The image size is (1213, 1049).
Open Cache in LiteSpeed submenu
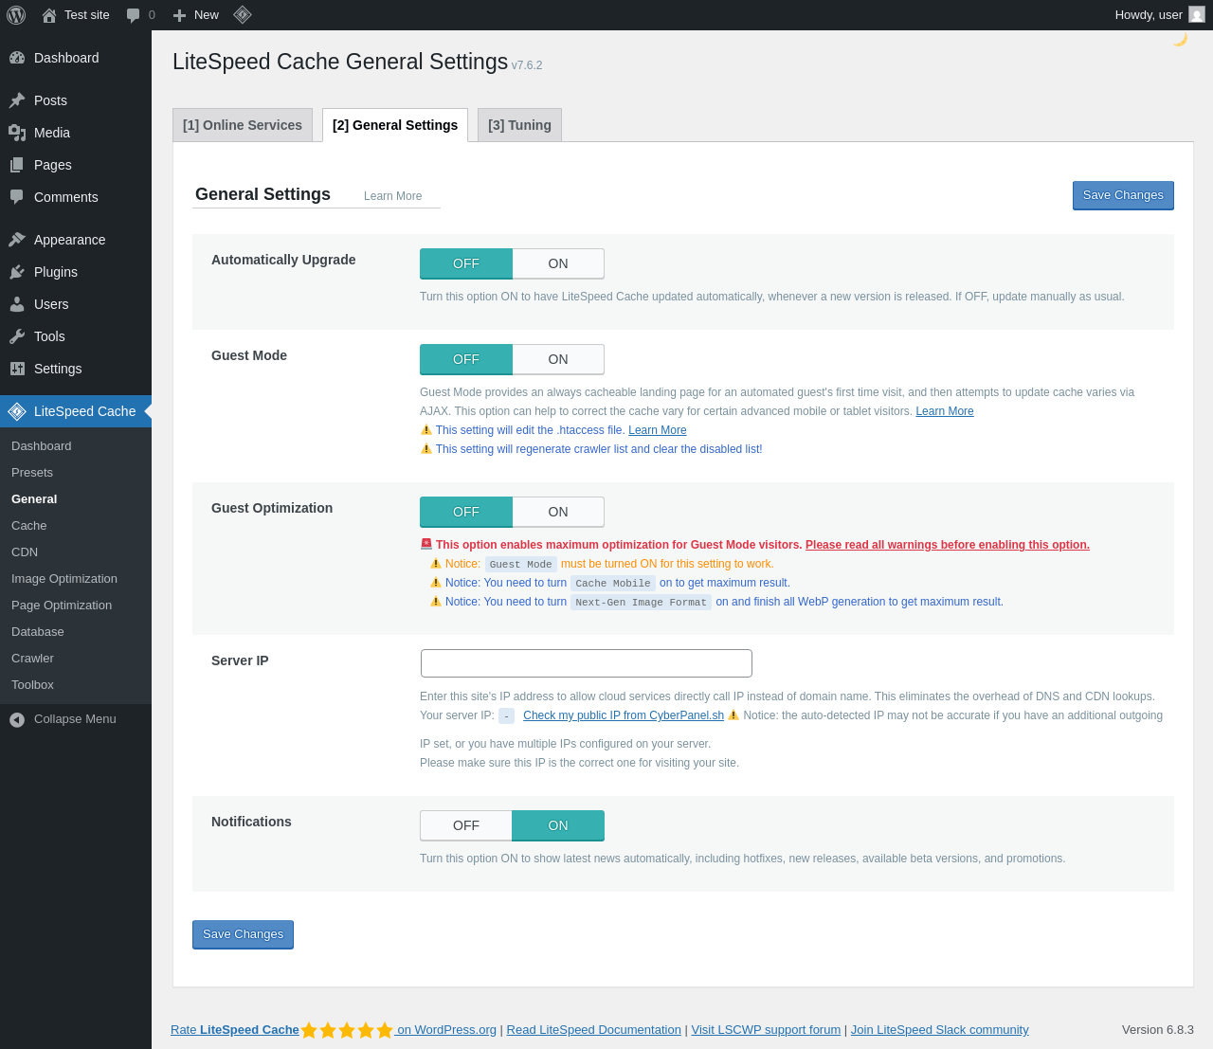29,526
